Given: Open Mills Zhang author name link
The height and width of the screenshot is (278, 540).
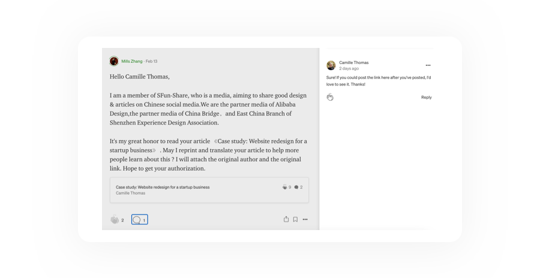Looking at the screenshot, I should coord(132,61).
